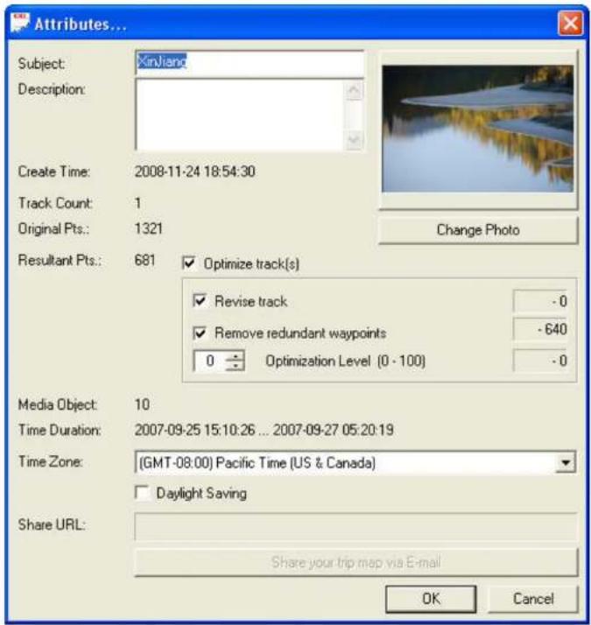
Task: Click the Resultant Pts value 681
Action: (x=144, y=260)
